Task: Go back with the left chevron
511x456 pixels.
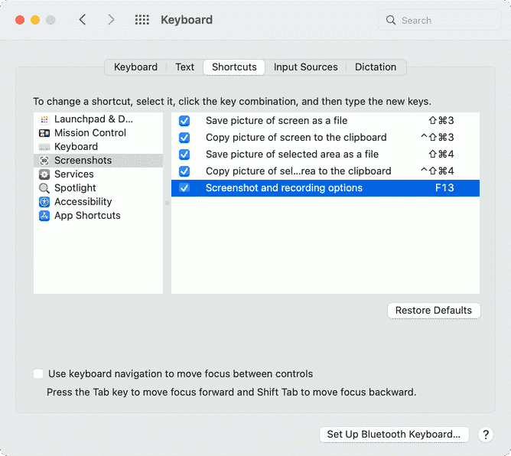Action: 83,20
